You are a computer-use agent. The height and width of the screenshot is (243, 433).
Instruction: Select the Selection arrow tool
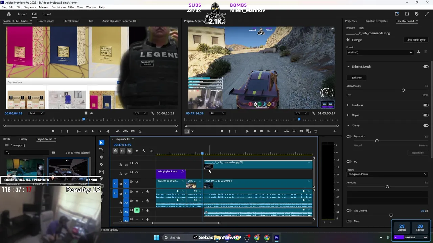101,143
